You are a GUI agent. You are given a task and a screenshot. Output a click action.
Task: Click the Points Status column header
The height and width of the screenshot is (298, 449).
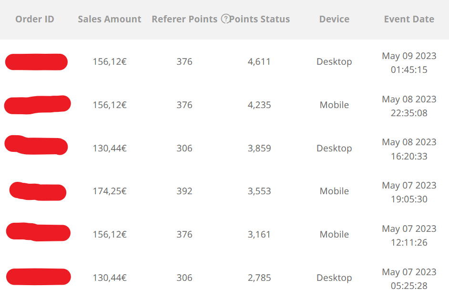click(x=260, y=19)
